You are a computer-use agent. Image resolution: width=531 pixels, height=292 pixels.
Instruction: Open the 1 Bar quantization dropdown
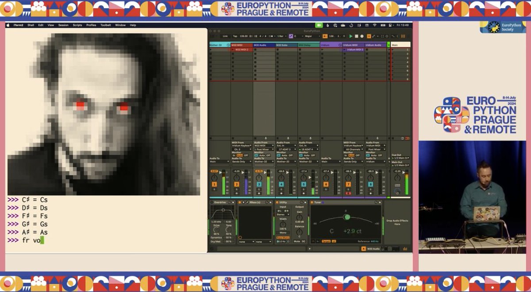click(x=282, y=36)
